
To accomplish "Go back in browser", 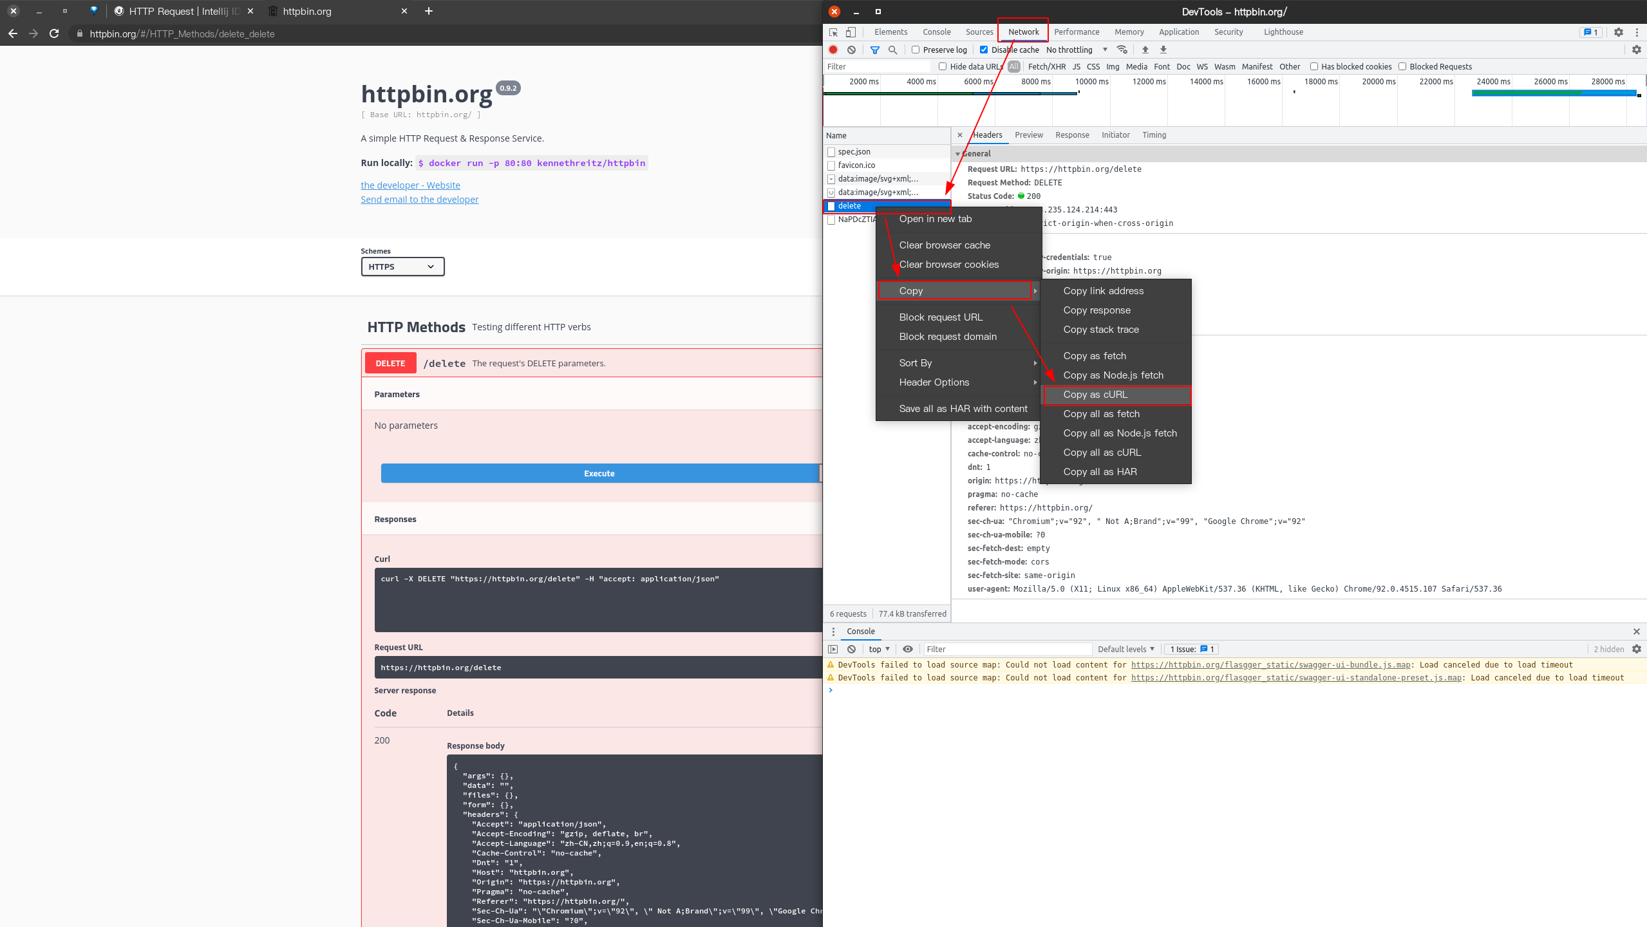I will pyautogui.click(x=13, y=33).
